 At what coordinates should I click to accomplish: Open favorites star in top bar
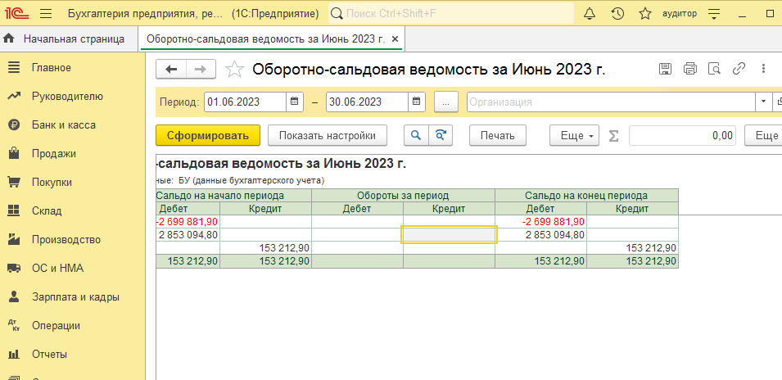pyautogui.click(x=645, y=13)
